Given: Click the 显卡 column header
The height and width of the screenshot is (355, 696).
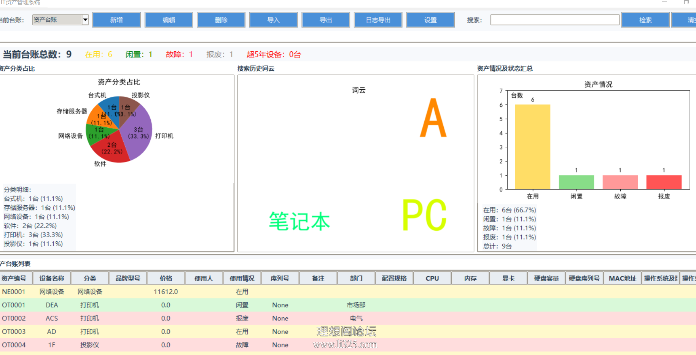Looking at the screenshot, I should (508, 278).
